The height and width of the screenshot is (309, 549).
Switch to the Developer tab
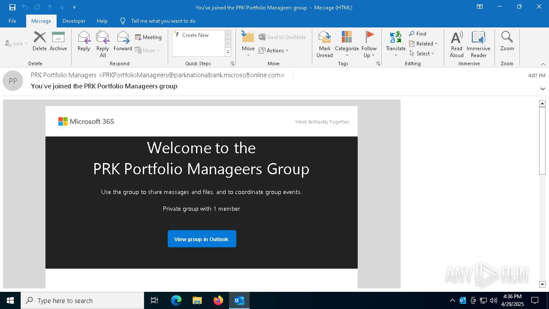point(74,21)
